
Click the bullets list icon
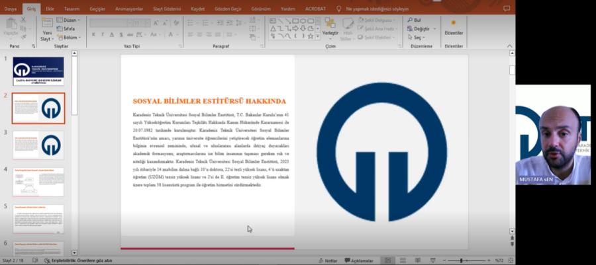click(191, 23)
